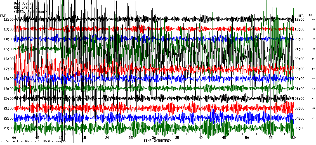Click the UTC timezone heading
This screenshot has height=145, width=316.
click(301, 16)
